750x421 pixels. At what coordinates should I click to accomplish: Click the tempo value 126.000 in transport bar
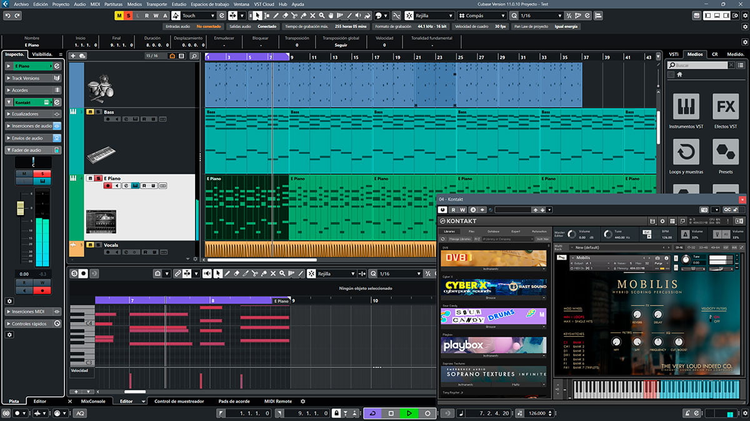coord(537,414)
